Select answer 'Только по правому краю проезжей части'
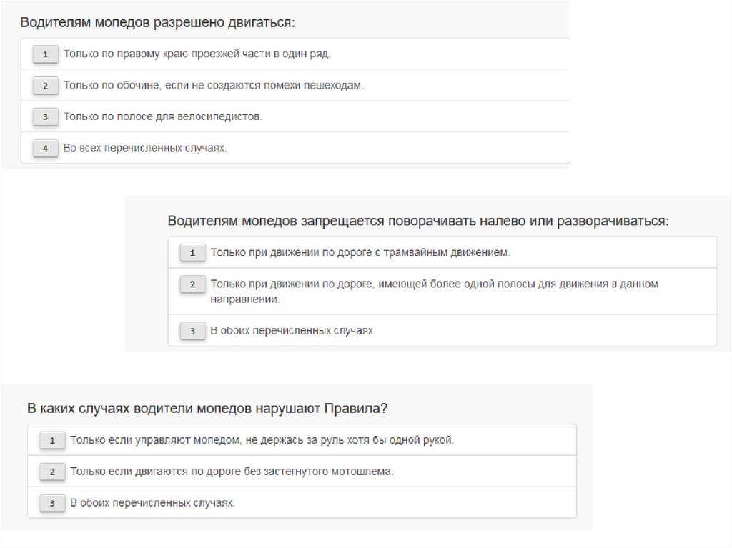 click(197, 54)
